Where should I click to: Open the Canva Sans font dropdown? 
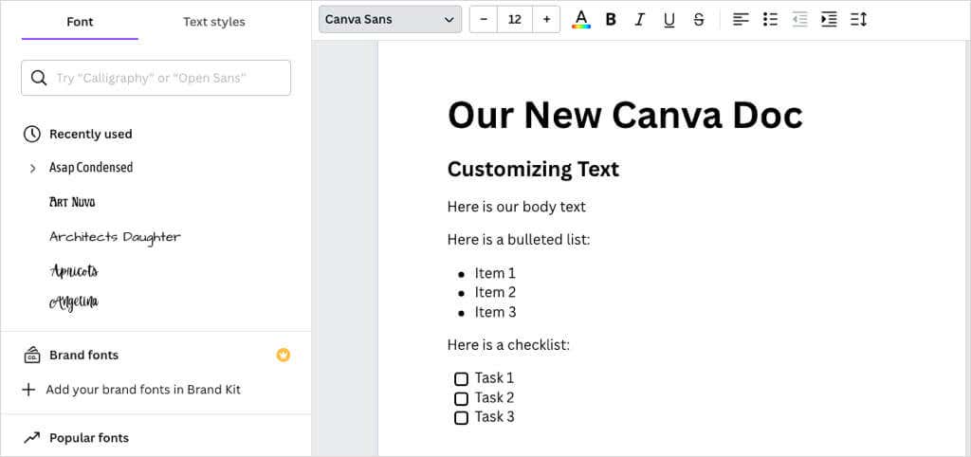tap(390, 19)
